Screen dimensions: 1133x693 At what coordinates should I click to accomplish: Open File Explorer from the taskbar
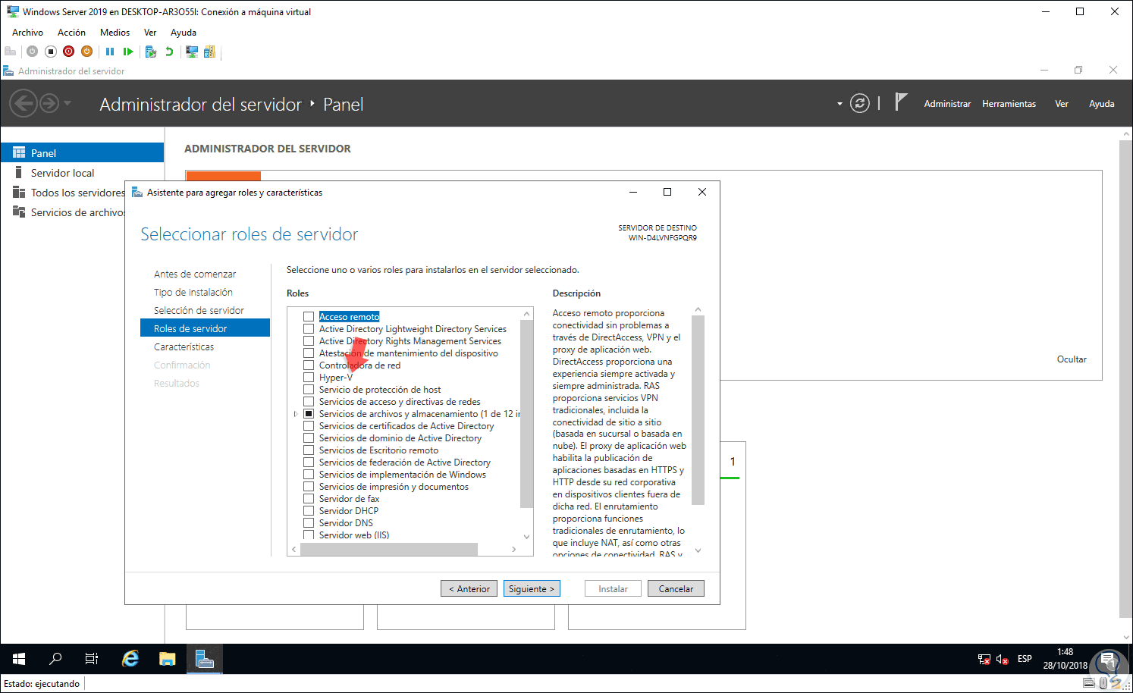click(x=168, y=659)
